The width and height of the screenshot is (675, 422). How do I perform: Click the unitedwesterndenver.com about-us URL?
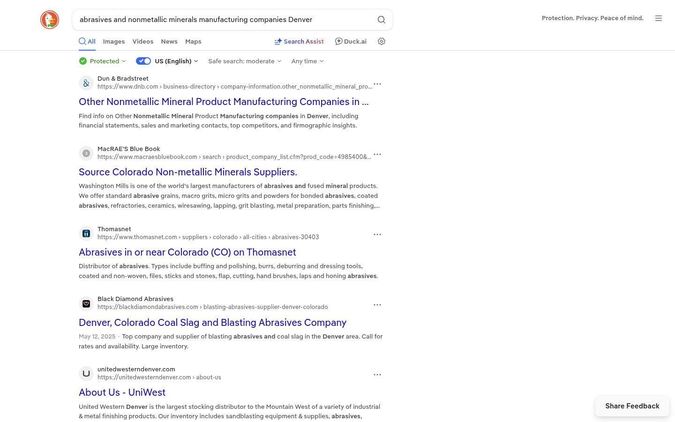(x=159, y=377)
